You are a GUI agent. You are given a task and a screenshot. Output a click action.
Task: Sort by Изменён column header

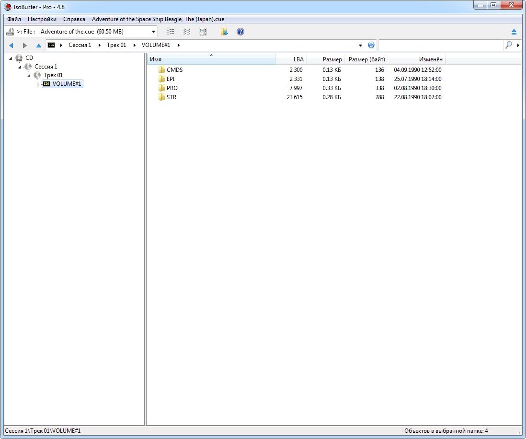click(x=417, y=59)
